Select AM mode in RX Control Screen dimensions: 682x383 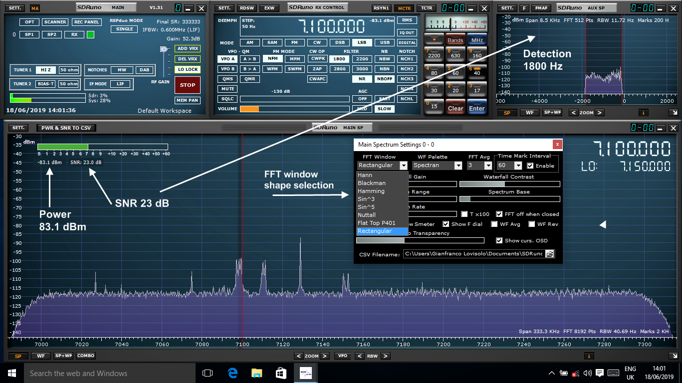249,43
